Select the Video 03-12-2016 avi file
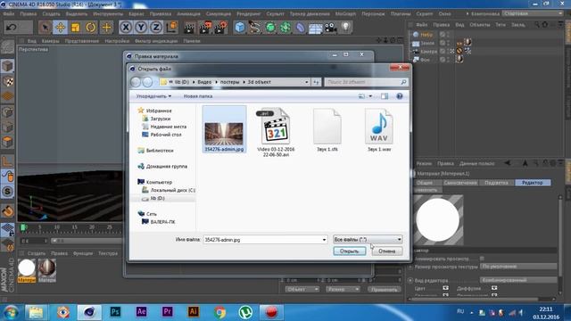 tap(276, 132)
